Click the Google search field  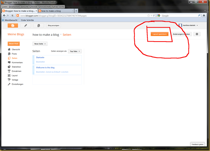(x=179, y=16)
